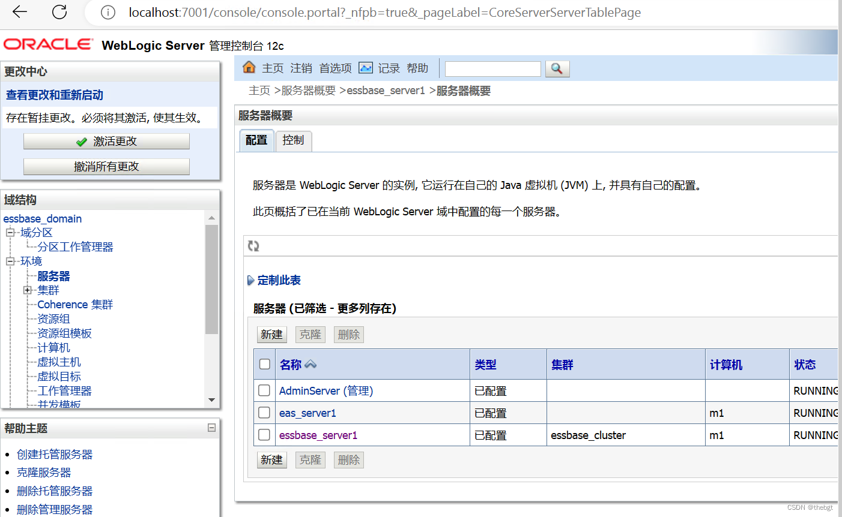The height and width of the screenshot is (517, 842).
Task: Open the 记录 (record) image icon in toolbar
Action: 366,68
